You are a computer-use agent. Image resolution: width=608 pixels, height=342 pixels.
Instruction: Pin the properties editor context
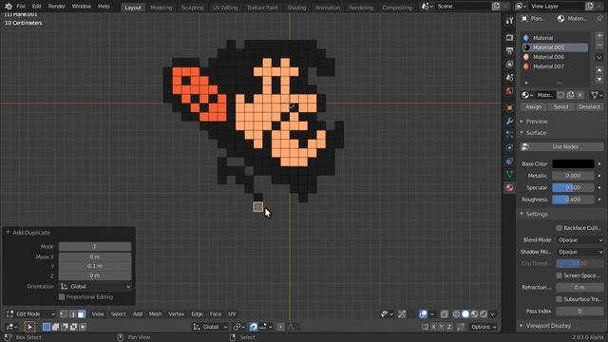[599, 19]
